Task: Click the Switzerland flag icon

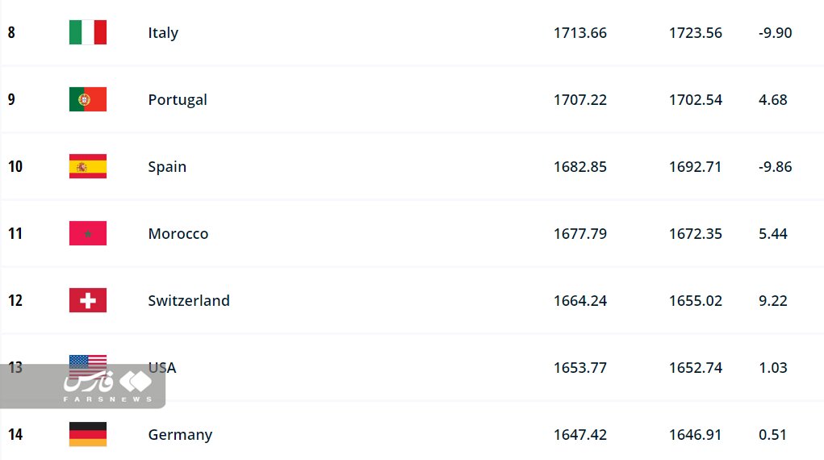Action: (x=87, y=301)
